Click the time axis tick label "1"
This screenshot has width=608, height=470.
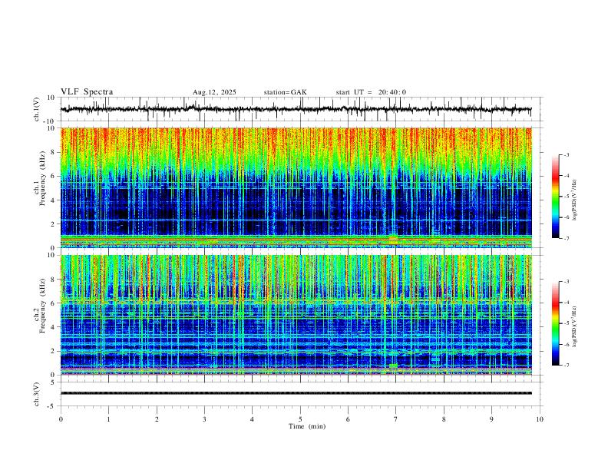(x=108, y=419)
